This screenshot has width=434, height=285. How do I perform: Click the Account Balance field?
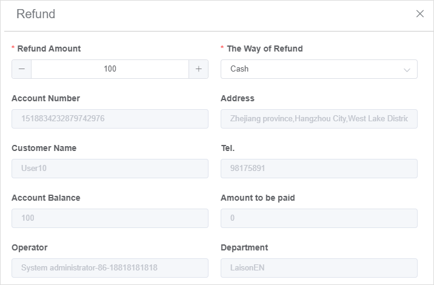click(x=110, y=218)
